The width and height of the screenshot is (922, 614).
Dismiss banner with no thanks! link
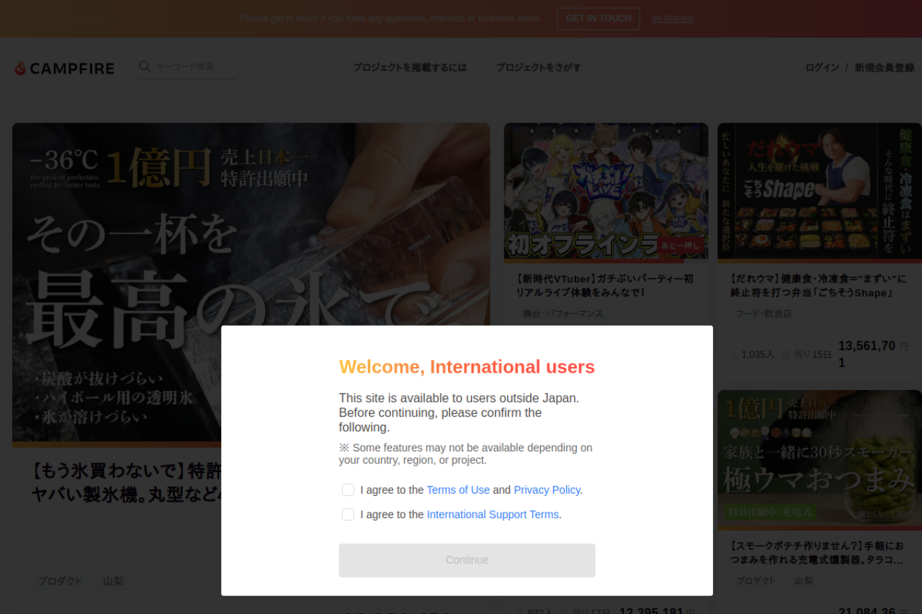coord(673,19)
